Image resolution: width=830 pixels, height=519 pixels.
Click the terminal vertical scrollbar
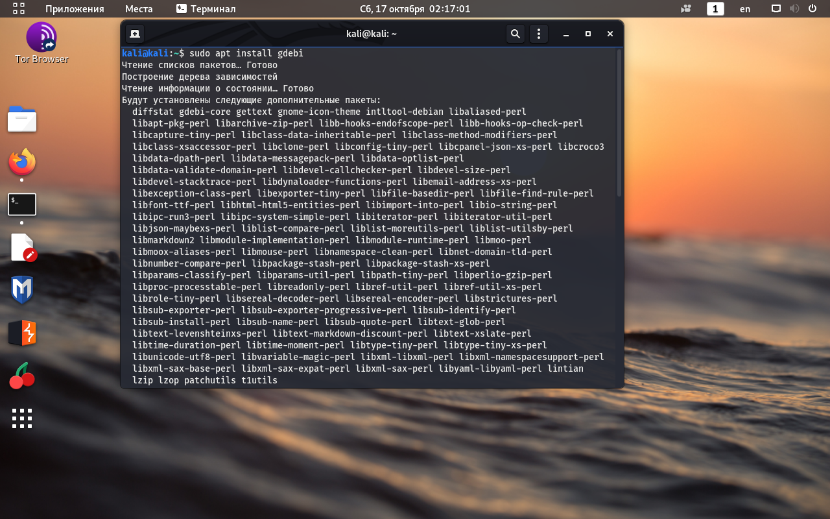click(619, 123)
